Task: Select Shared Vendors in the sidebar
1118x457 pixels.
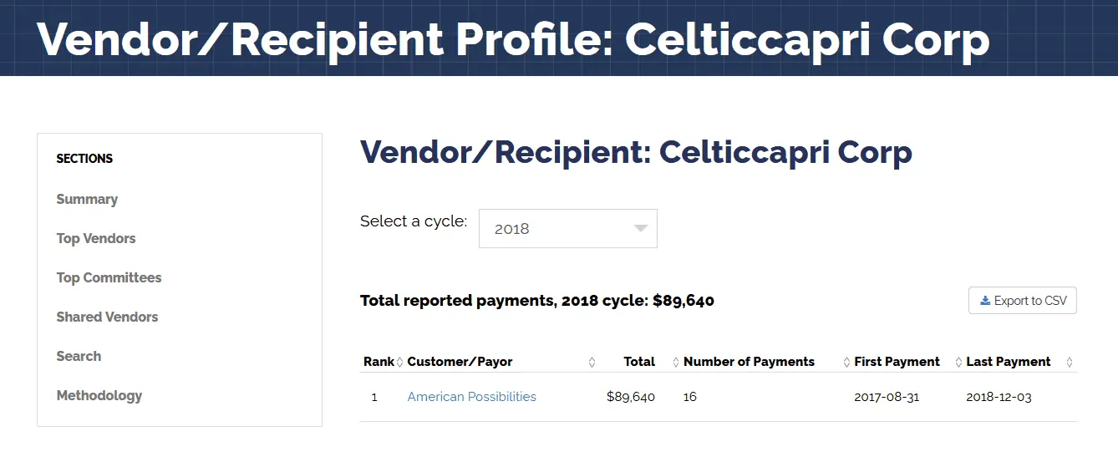Action: [107, 317]
